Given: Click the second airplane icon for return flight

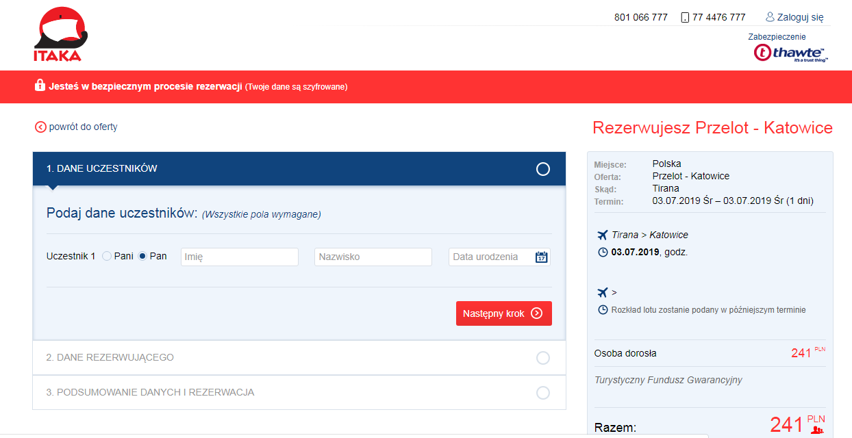Looking at the screenshot, I should tap(603, 292).
